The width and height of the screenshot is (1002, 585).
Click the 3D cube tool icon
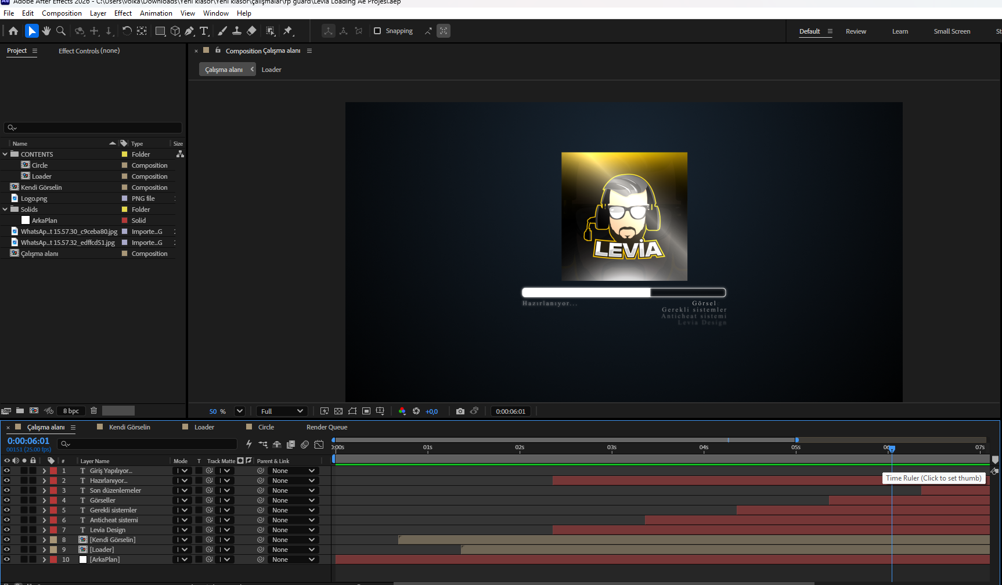175,31
